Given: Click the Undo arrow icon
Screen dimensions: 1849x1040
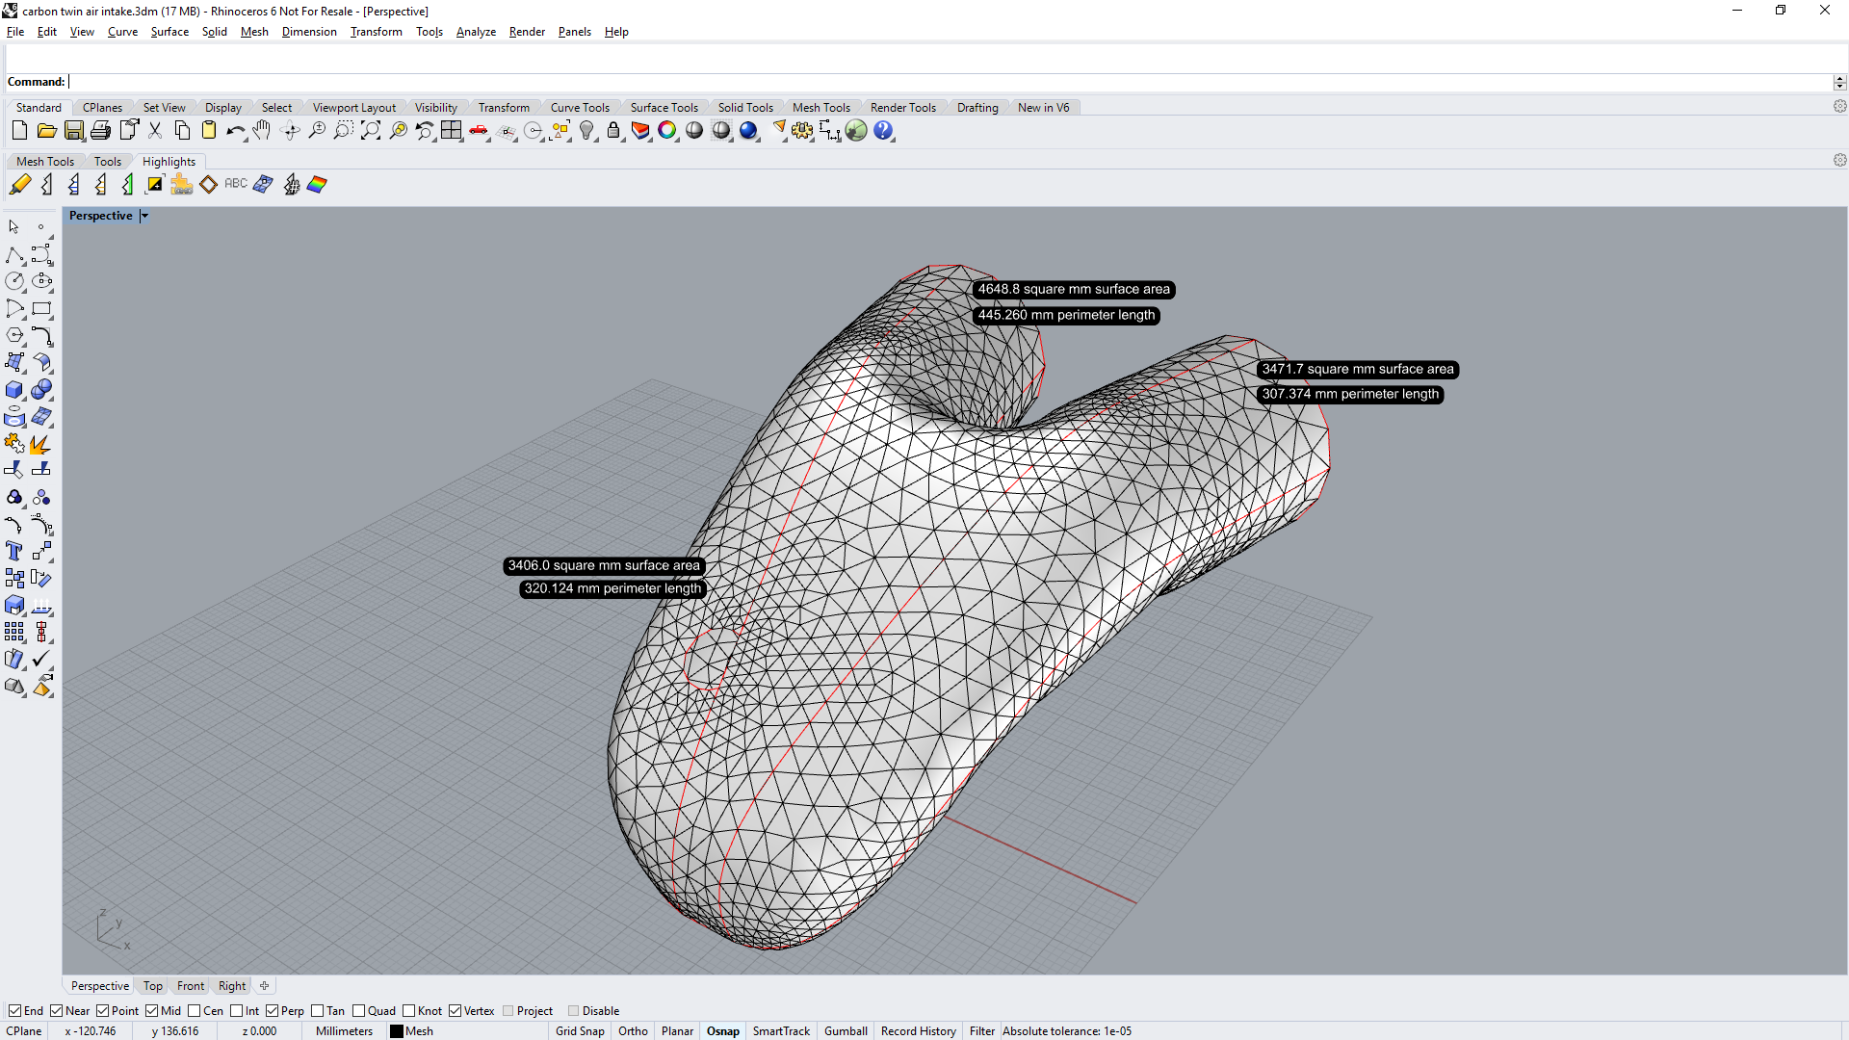Looking at the screenshot, I should 236,131.
